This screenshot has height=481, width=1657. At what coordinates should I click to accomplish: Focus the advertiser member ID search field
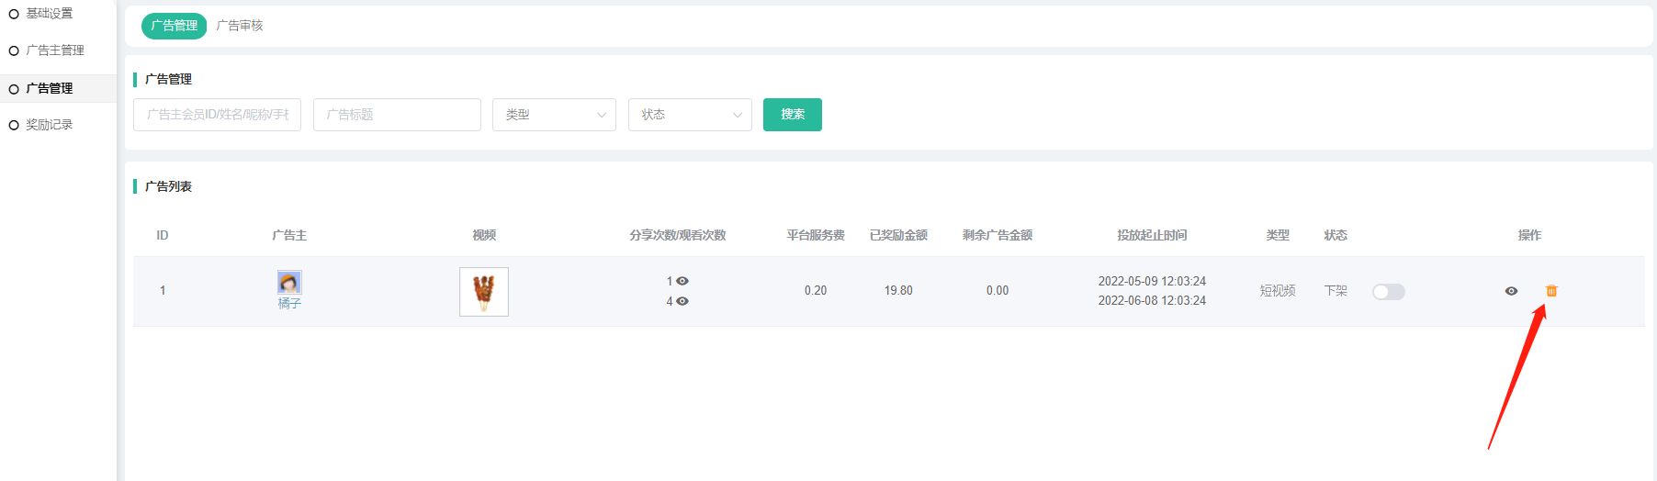(217, 115)
